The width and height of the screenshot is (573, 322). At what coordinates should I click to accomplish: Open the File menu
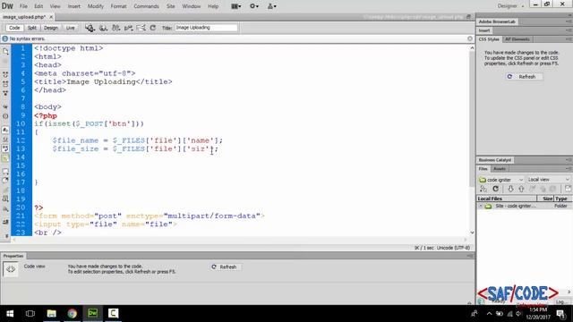[x=23, y=6]
